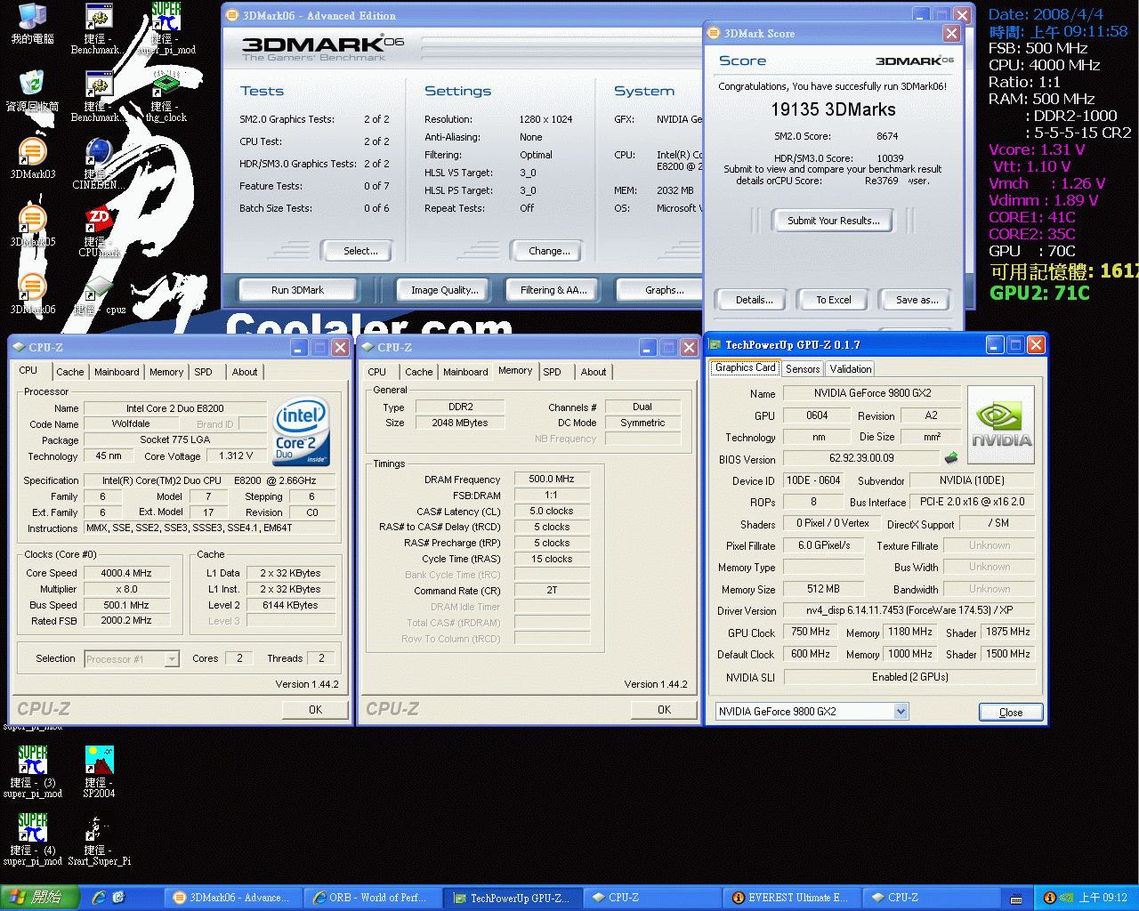This screenshot has width=1139, height=911.
Task: Click the system tray orange info icon
Action: (1049, 898)
